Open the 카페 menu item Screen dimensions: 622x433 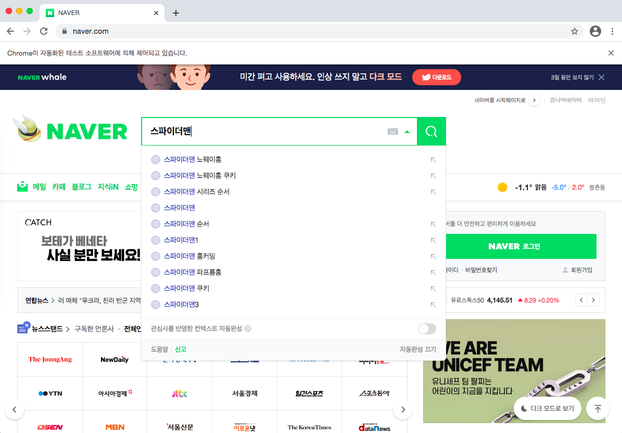click(x=59, y=187)
